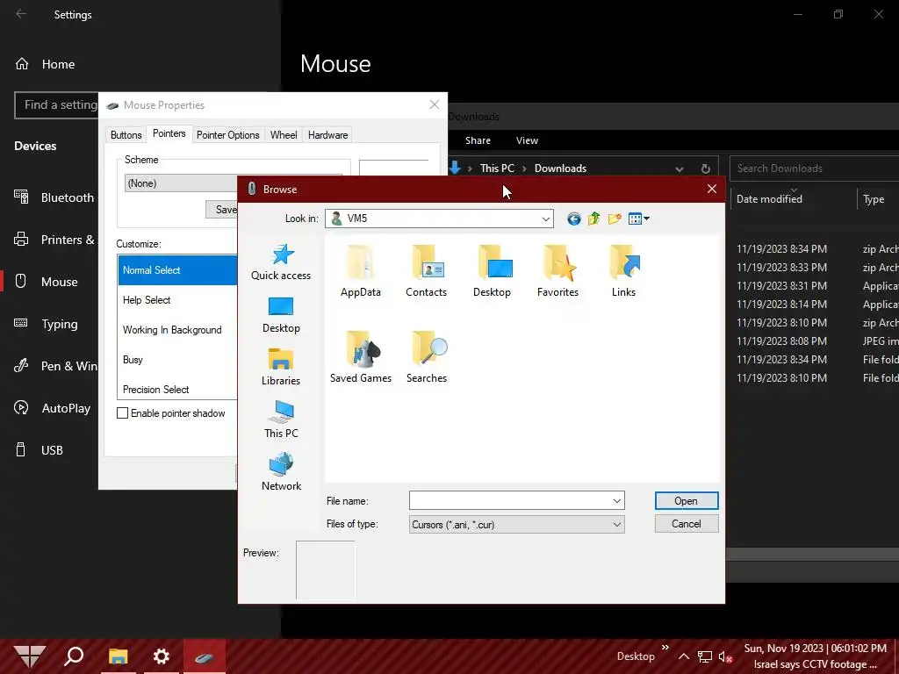
Task: Click the Open button in Browse
Action: 687,501
